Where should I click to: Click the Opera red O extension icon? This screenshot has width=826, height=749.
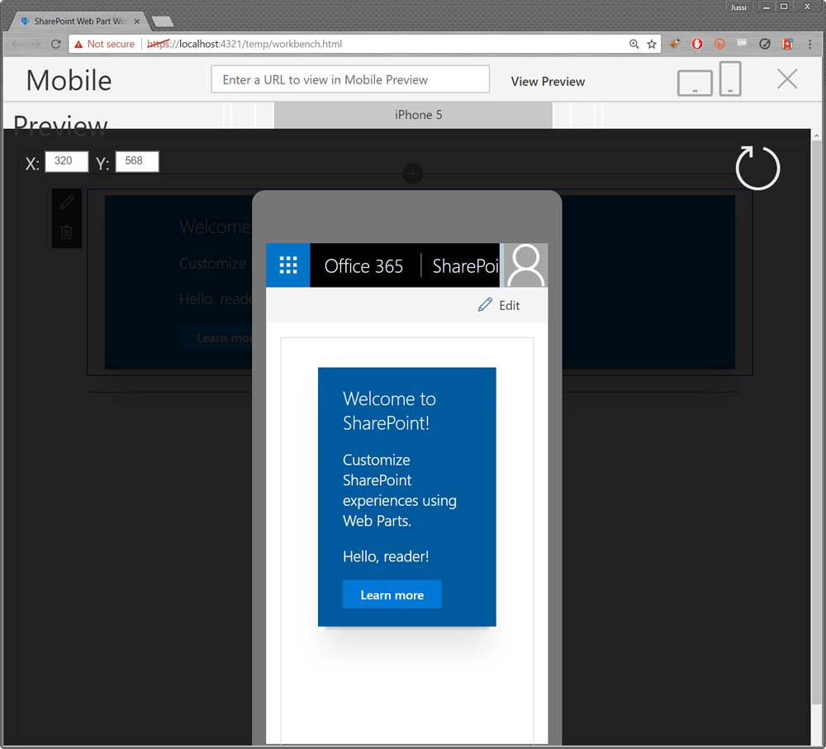tap(697, 45)
